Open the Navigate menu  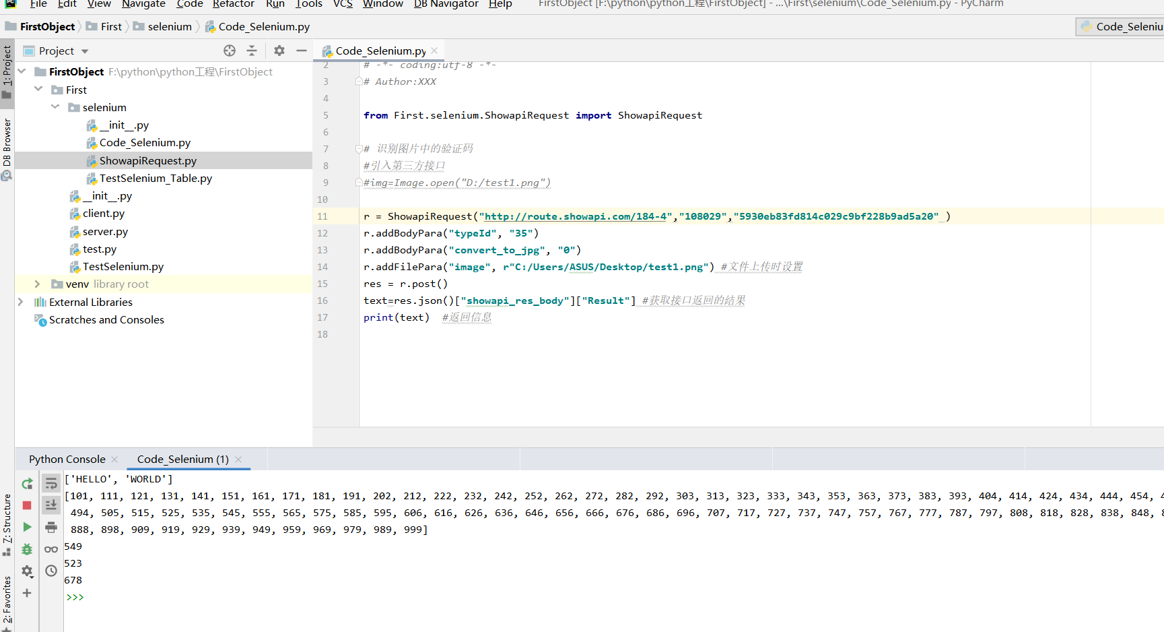point(143,4)
